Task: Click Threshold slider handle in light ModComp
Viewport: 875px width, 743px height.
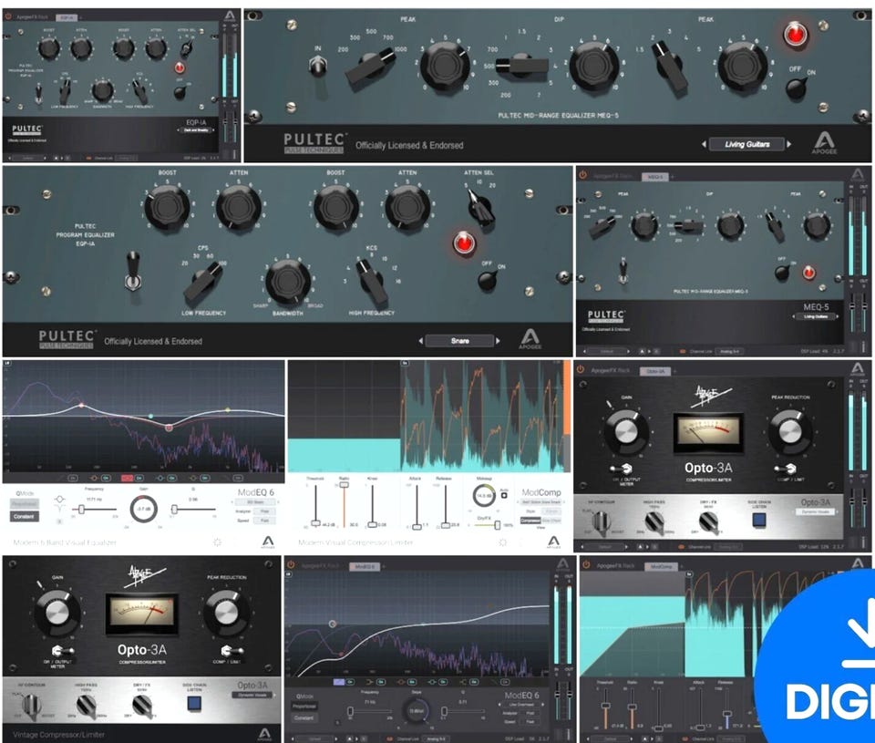Action: tap(315, 523)
